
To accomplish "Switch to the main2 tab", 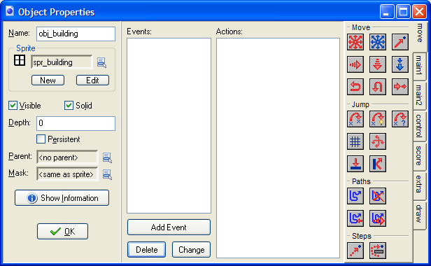I will (x=419, y=95).
